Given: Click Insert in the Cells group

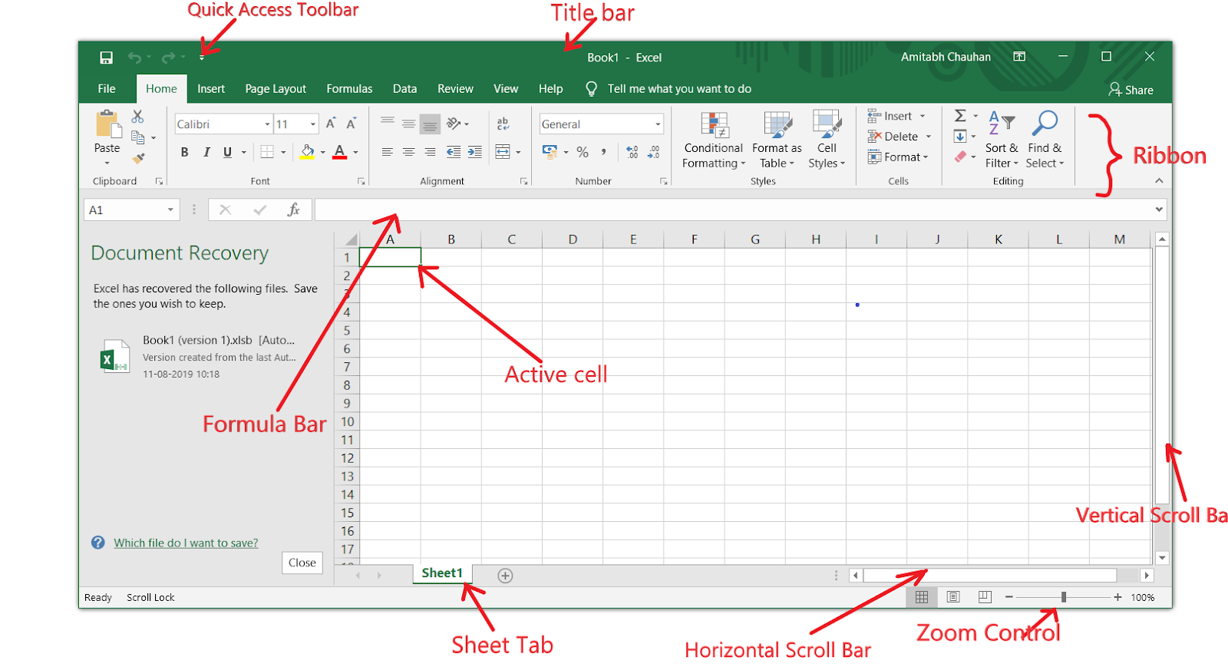Looking at the screenshot, I should click(x=896, y=116).
